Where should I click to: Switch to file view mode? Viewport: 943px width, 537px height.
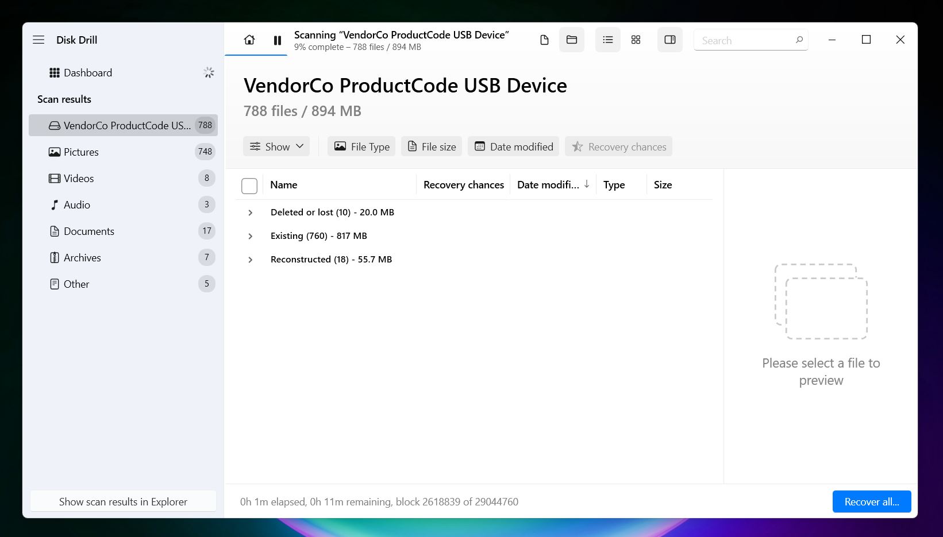[544, 40]
